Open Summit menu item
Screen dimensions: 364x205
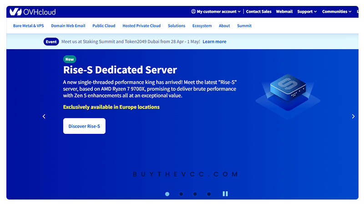tap(244, 26)
